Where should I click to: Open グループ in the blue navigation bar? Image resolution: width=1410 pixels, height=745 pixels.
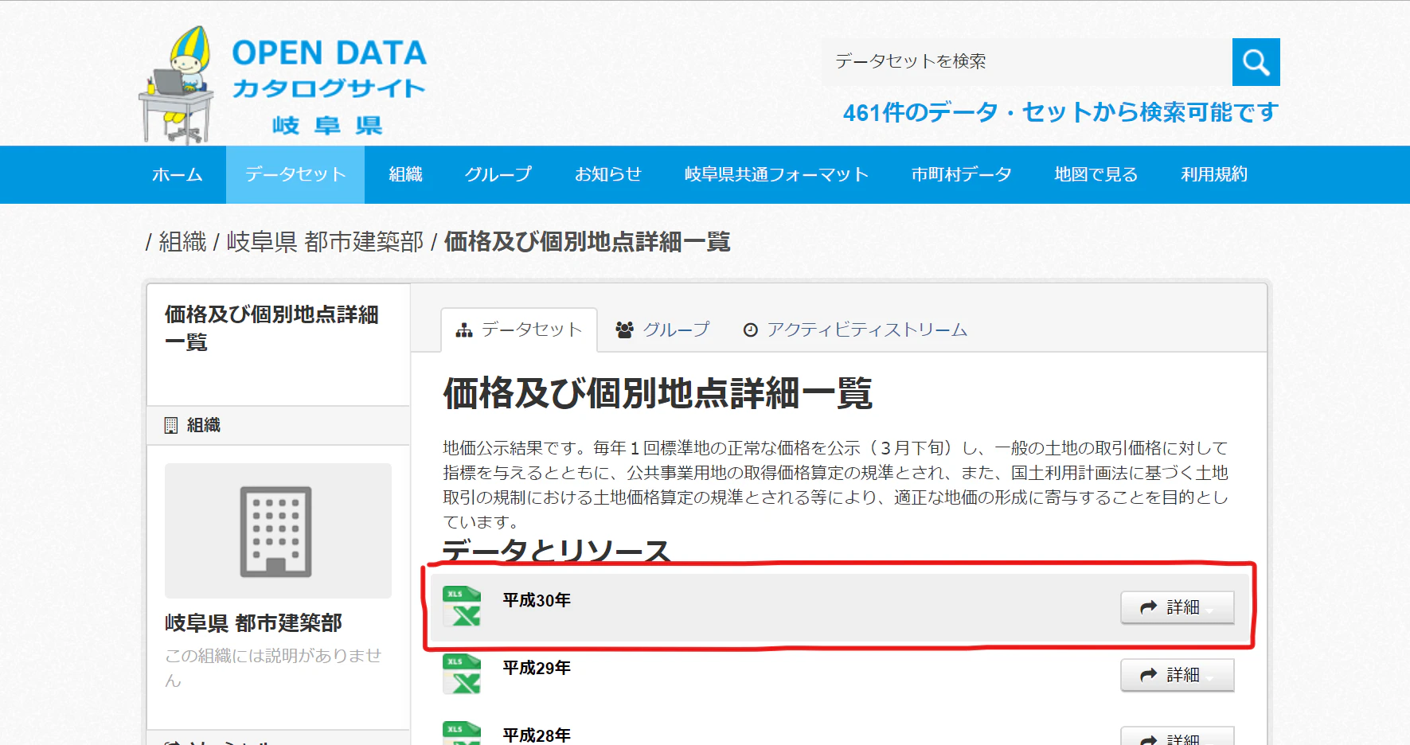(x=498, y=174)
